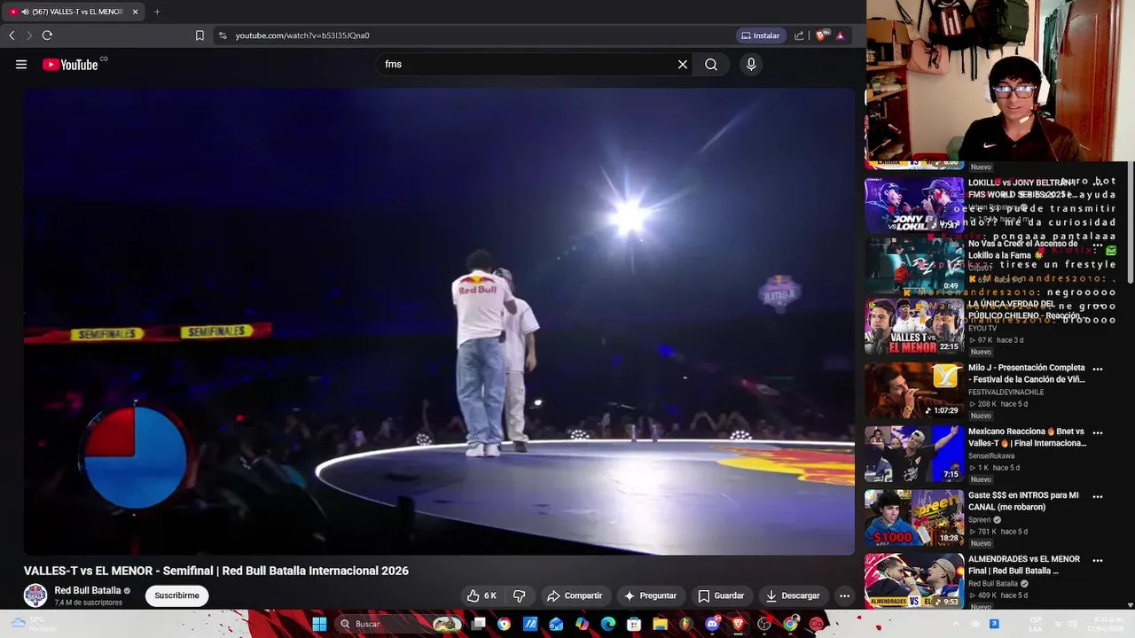Open the site settings icon beside the URL

click(223, 35)
